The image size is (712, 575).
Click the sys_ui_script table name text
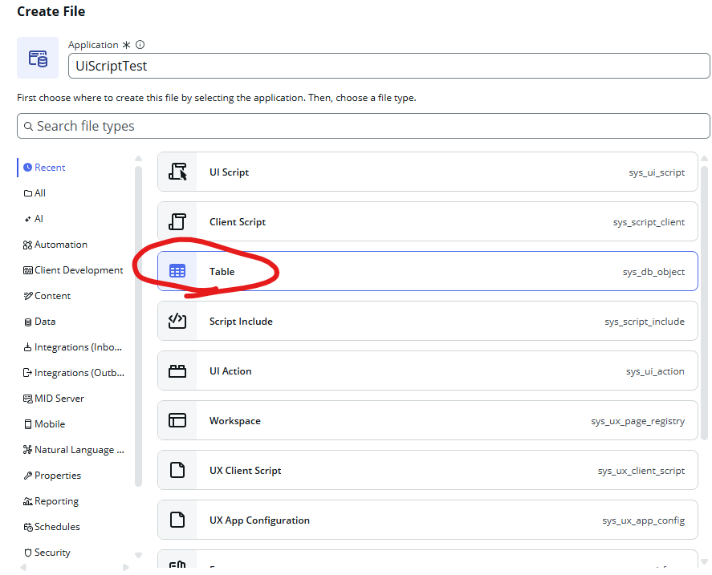pyautogui.click(x=657, y=172)
